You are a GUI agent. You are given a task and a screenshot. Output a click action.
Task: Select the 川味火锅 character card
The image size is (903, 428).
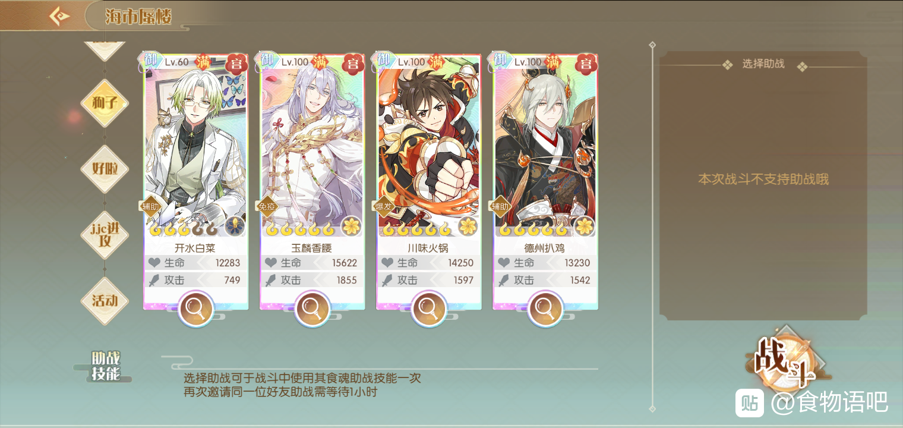428,181
